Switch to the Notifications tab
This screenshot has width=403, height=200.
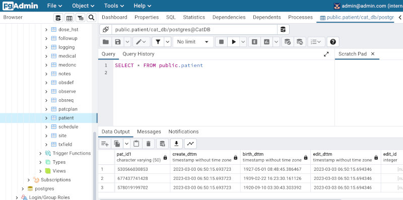[x=183, y=131]
